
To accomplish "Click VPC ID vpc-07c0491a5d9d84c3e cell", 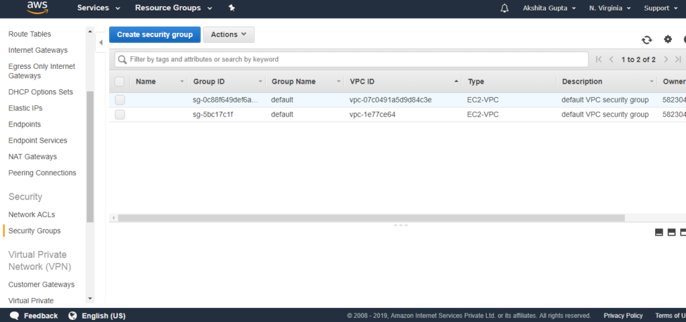I will pyautogui.click(x=391, y=100).
